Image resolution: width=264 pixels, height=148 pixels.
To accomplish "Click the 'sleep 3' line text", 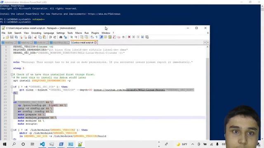I will coord(19,68).
